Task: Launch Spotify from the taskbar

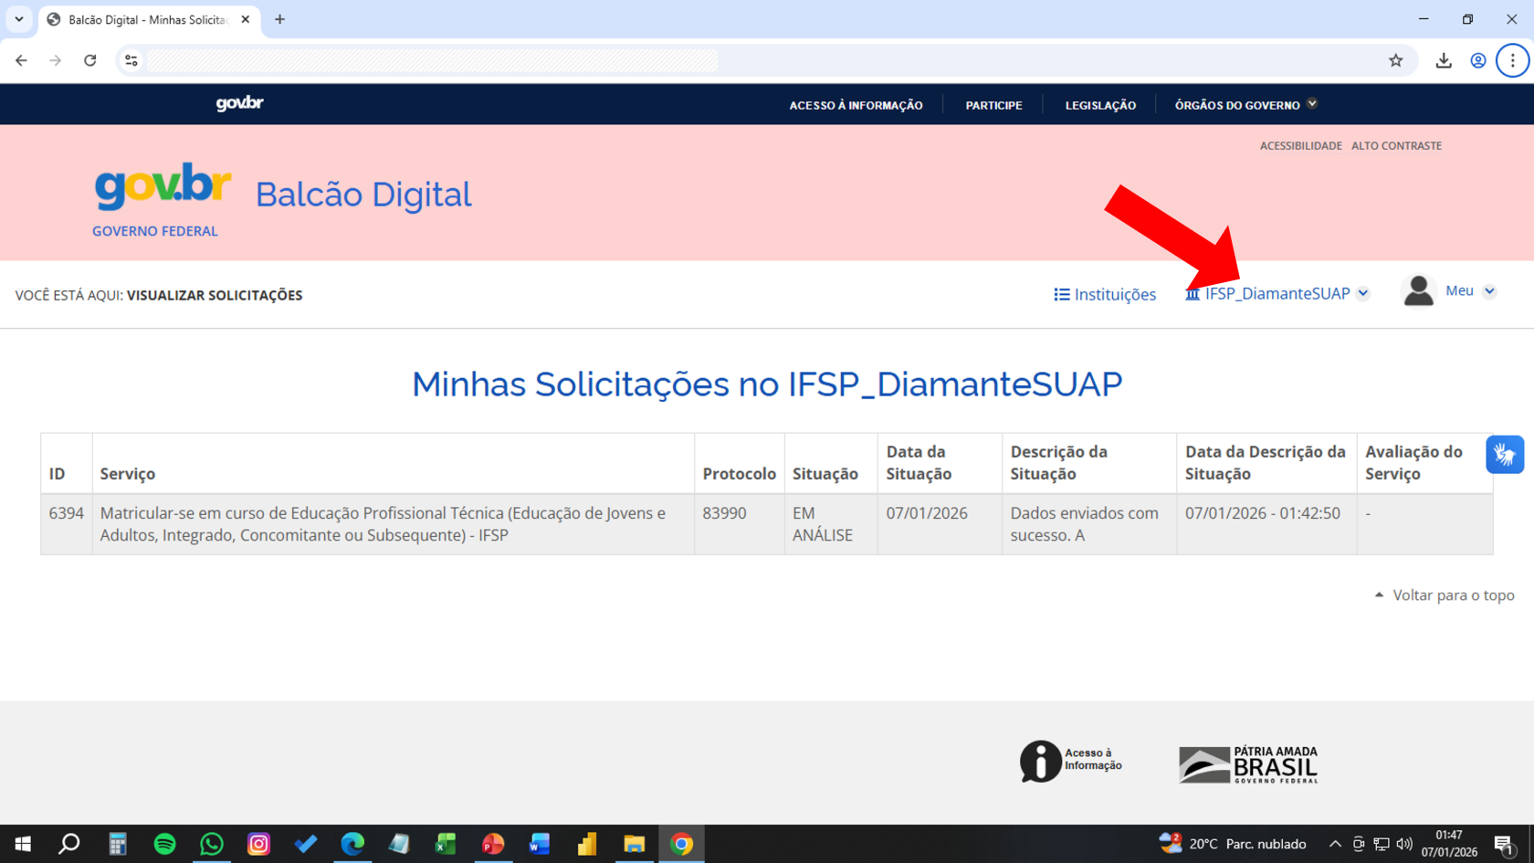Action: click(164, 844)
